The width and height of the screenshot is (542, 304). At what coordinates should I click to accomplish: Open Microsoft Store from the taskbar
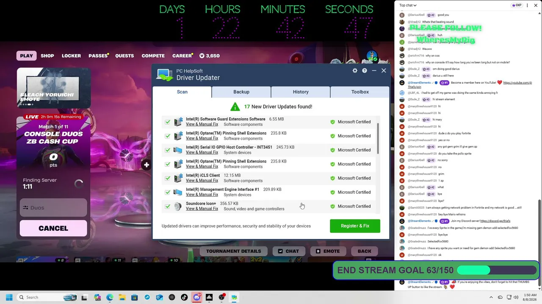point(134,297)
